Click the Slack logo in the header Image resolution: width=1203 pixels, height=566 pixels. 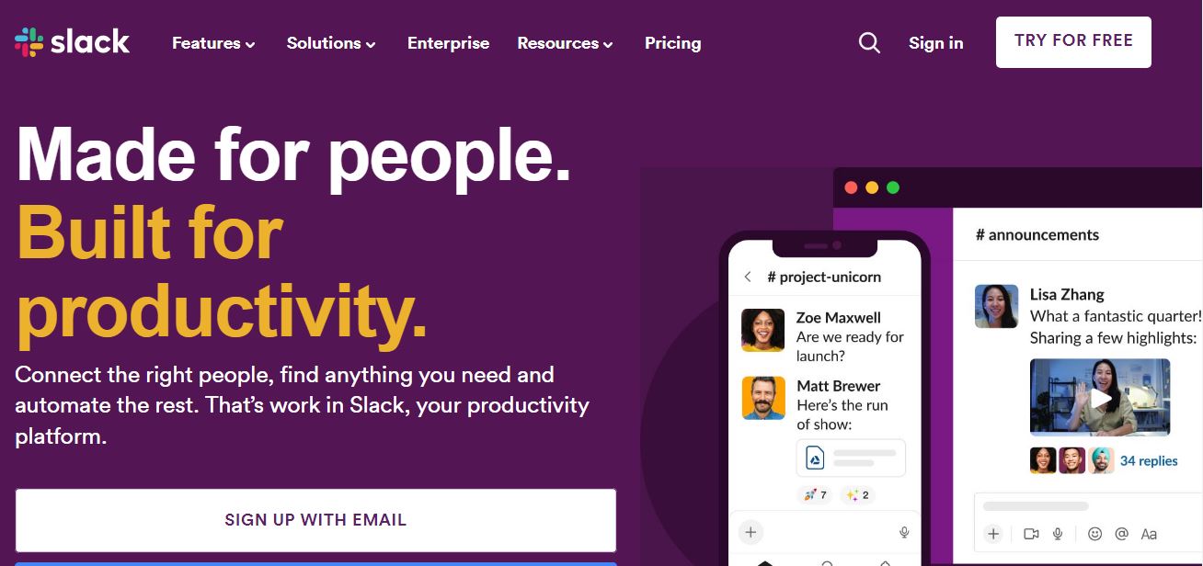72,42
